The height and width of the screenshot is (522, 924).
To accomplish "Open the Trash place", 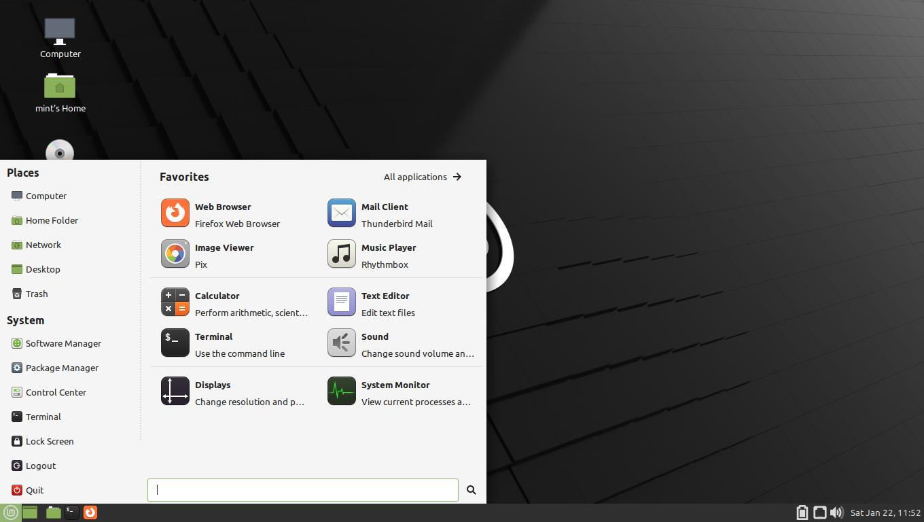I will coord(36,294).
